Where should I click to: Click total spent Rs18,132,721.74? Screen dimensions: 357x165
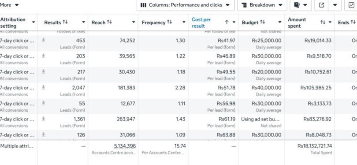(x=315, y=146)
